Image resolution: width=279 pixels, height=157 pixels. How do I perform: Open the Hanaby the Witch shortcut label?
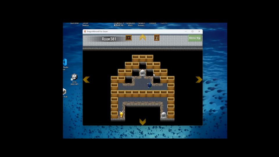[x=130, y=24]
